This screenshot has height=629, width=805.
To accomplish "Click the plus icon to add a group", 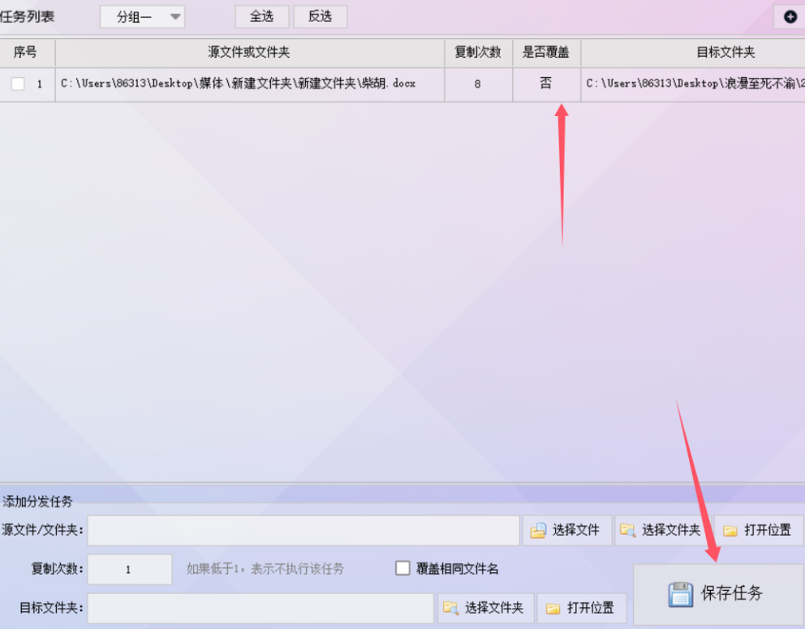I will (790, 17).
